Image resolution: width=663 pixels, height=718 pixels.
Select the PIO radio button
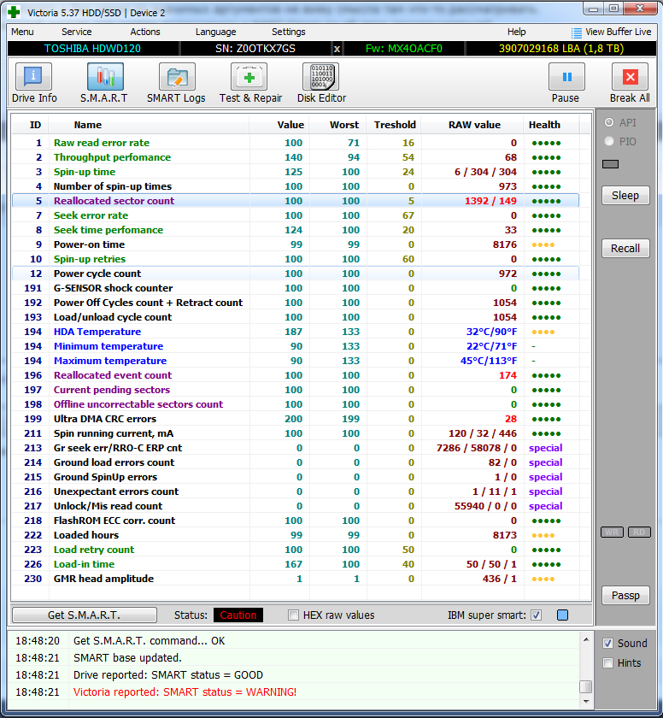(x=609, y=141)
